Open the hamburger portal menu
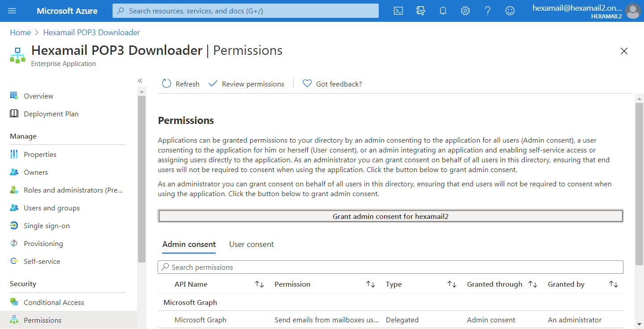Image resolution: width=644 pixels, height=329 pixels. [x=12, y=11]
